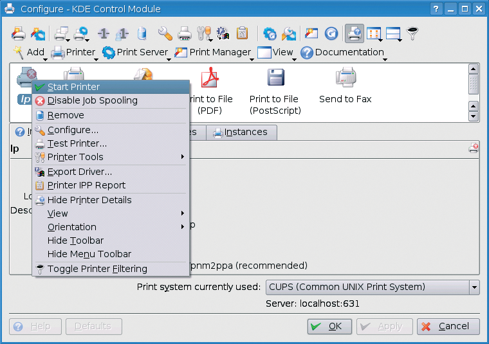Expand the Orientation submenu
489x344 pixels.
click(x=111, y=227)
